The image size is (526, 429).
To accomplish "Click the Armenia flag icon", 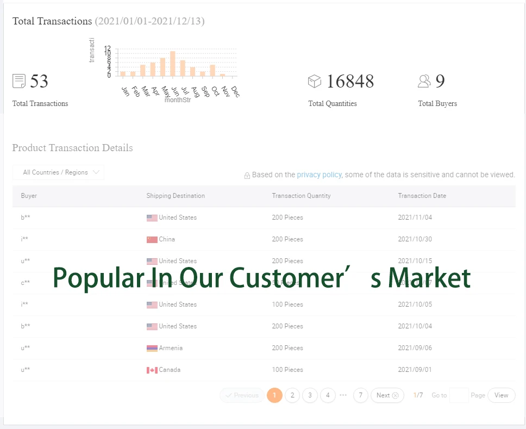I will (152, 348).
